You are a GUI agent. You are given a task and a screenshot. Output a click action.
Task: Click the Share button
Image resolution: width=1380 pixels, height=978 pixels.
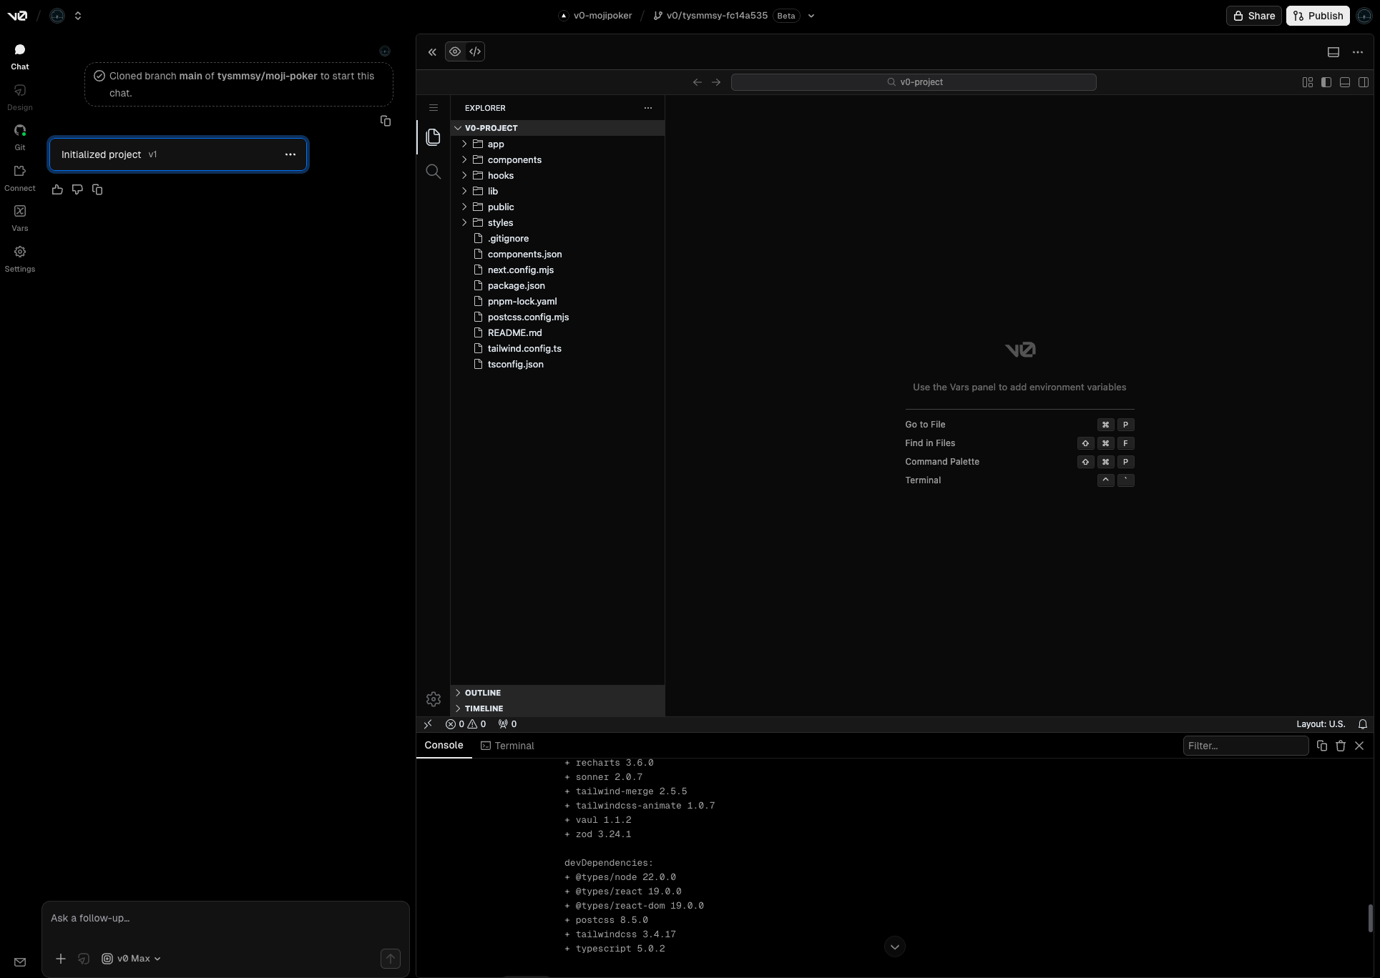click(x=1253, y=16)
